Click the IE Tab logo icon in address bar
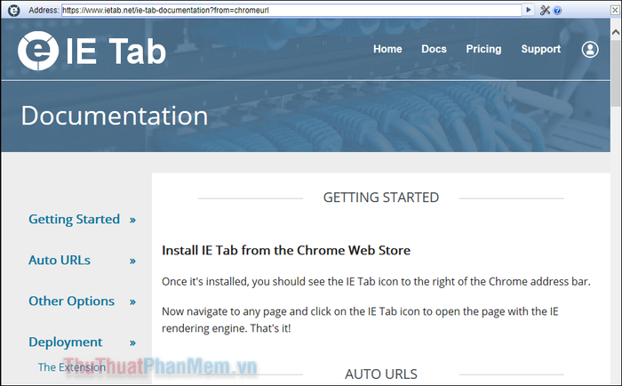The width and height of the screenshot is (622, 386). tap(14, 10)
